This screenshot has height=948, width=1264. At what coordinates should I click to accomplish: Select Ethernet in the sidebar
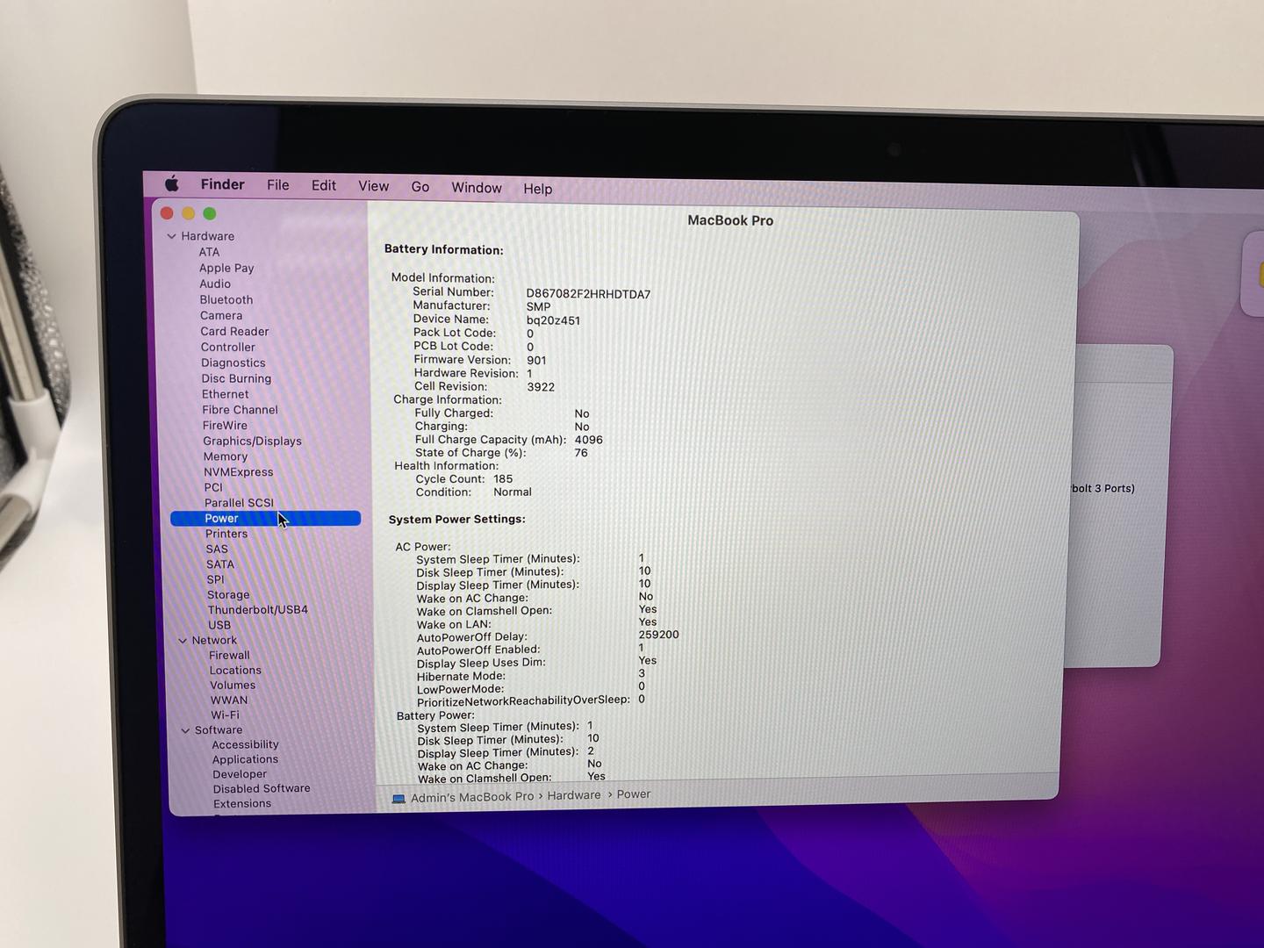click(x=226, y=394)
